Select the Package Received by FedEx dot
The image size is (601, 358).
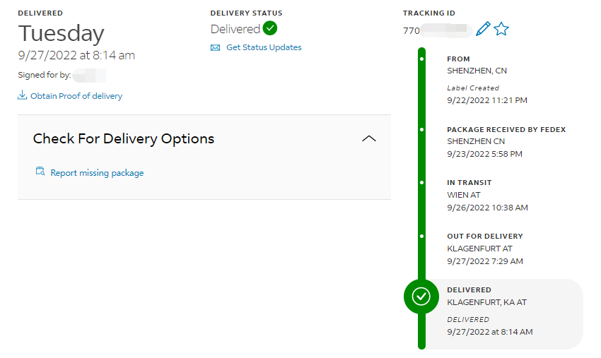pyautogui.click(x=422, y=130)
